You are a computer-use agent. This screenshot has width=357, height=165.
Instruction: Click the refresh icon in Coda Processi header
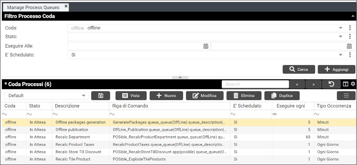tap(331, 84)
